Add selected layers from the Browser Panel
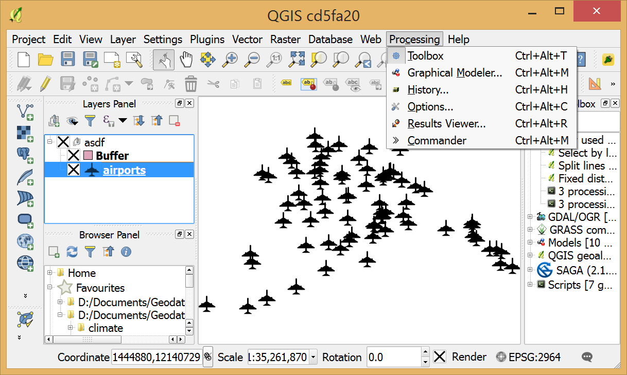The height and width of the screenshot is (375, 627). coord(54,252)
